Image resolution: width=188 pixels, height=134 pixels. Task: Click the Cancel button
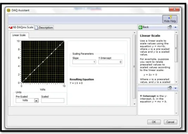(170, 122)
